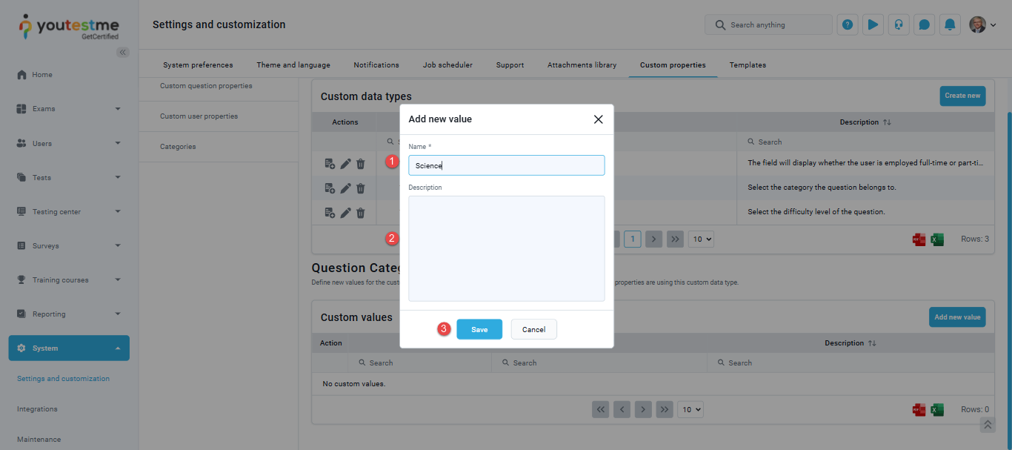Switch to the Templates tab
The image size is (1012, 450).
748,65
